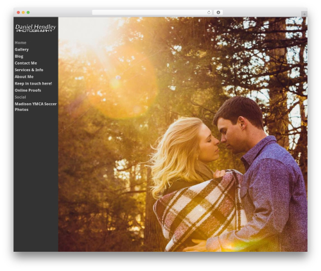Viewport: 321px width, 271px height.
Task: Select Services & Info in sidebar
Action: [x=29, y=70]
